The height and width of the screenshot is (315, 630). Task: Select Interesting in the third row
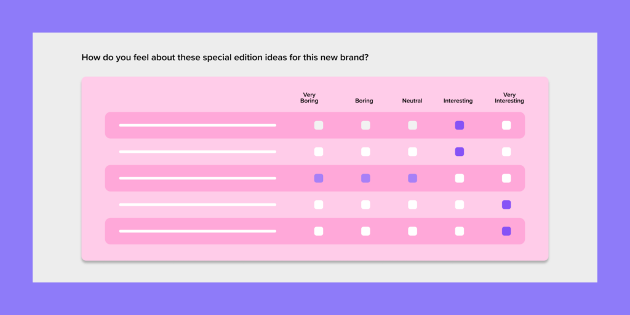pos(460,178)
